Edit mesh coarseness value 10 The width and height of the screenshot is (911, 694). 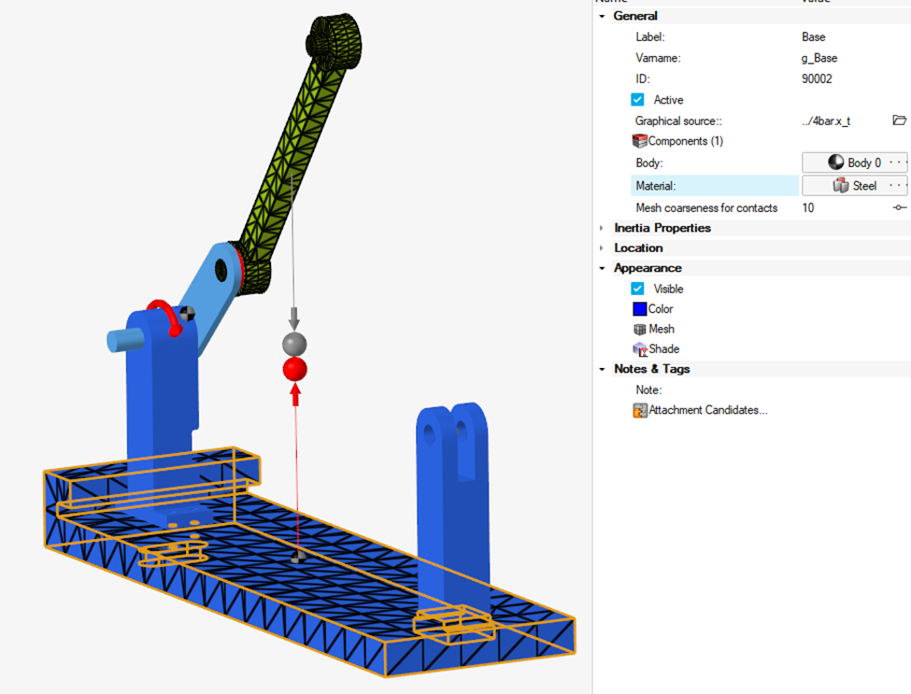point(808,208)
